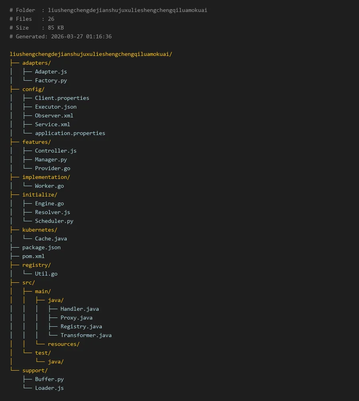The height and width of the screenshot is (401, 359).
Task: Select the resources/ folder under main
Action: [x=63, y=344]
